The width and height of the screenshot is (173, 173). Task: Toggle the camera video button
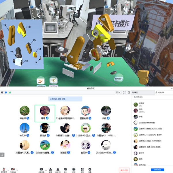click(x=13, y=169)
